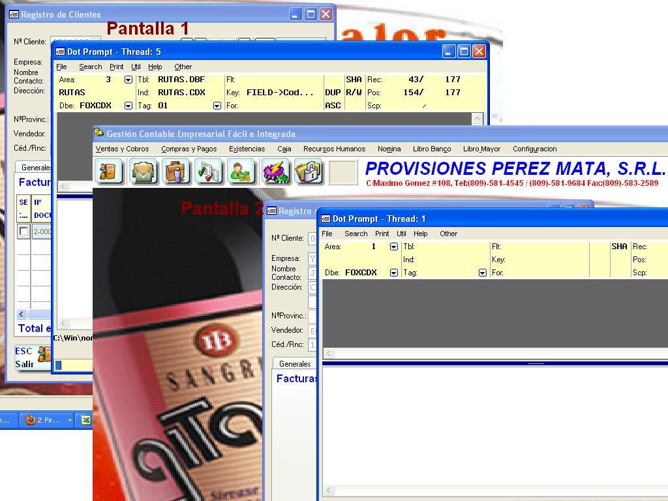Click left arrow of Thread 1 horizontal scrollbar
Image resolution: width=668 pixels, height=501 pixels.
[x=329, y=354]
